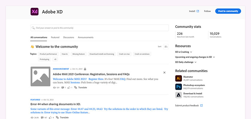The width and height of the screenshot is (251, 119).
Task: Open the Download & Install community icon
Action: [x=178, y=95]
